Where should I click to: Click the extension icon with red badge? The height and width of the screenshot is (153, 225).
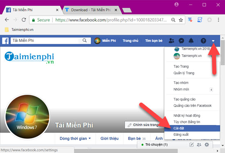(190, 20)
